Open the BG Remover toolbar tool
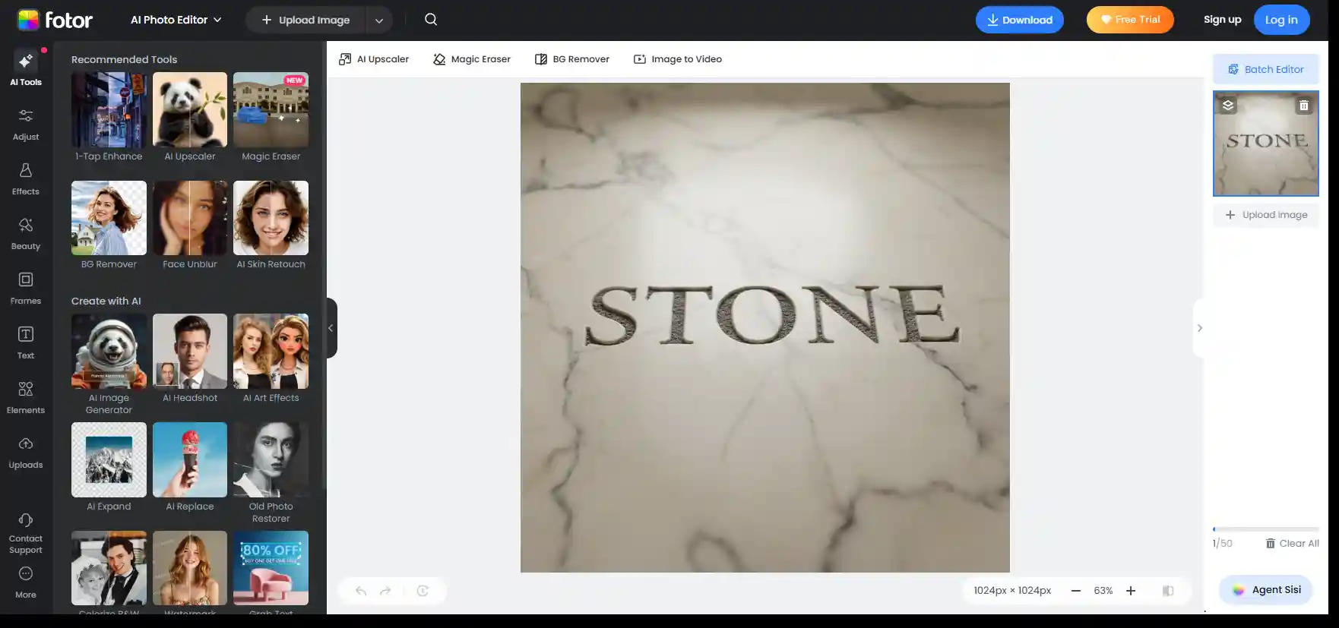 tap(572, 59)
